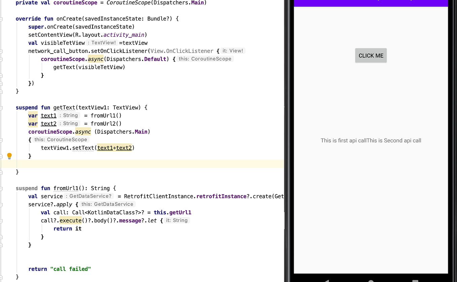Screen dimensions: 457x282
Task: Click 'CoroutineScope(Dispatchers.Main)' on the first line
Action: point(156,3)
